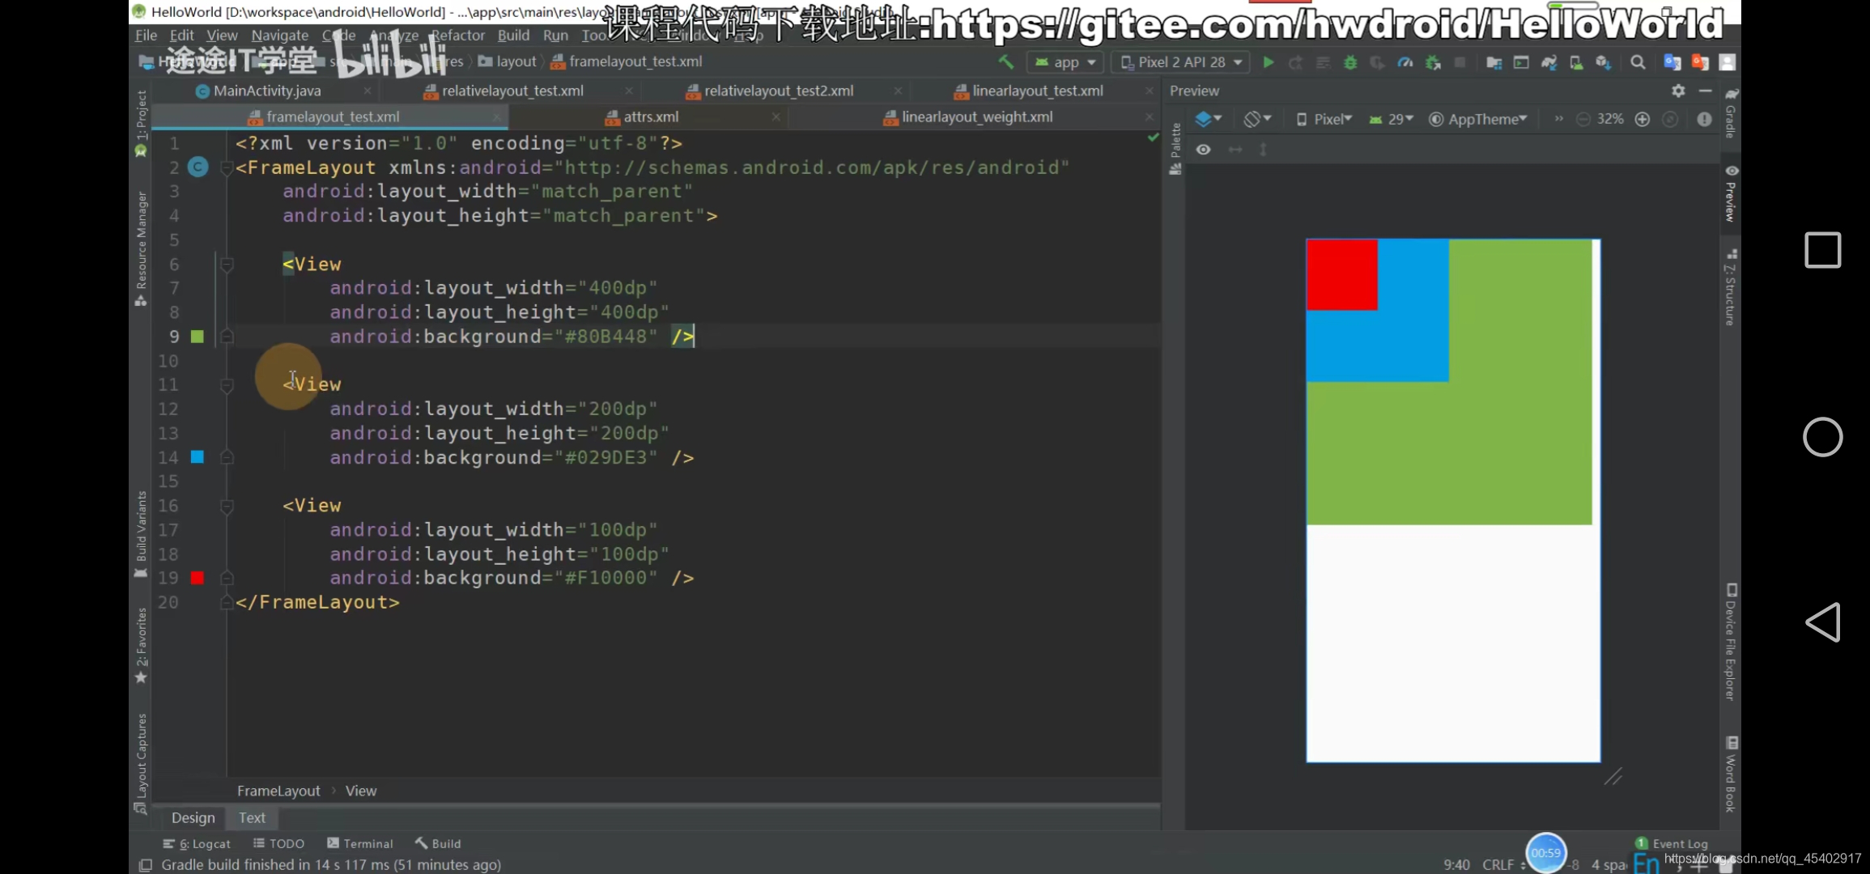Switch to the attrs.xml tab
Viewport: 1870px width, 874px height.
click(651, 117)
